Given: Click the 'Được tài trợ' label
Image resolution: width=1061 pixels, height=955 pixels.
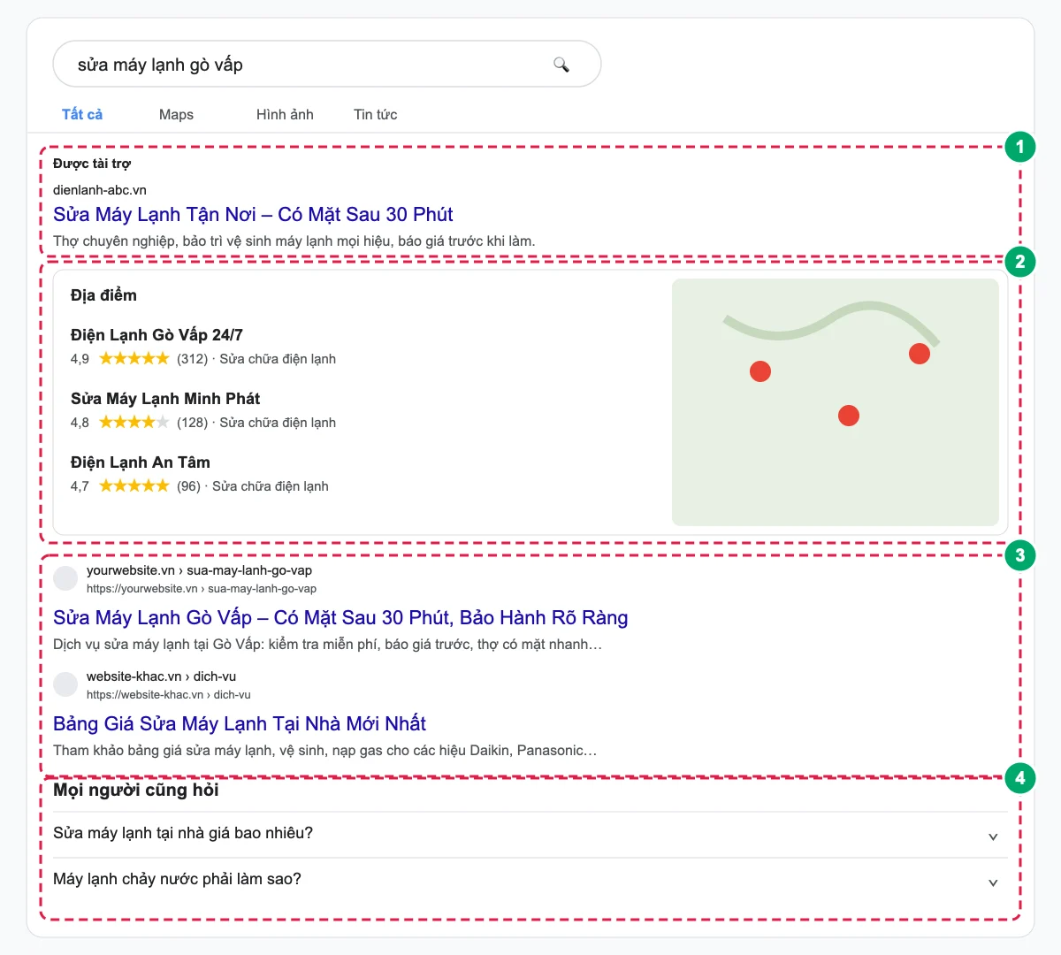Looking at the screenshot, I should [92, 164].
